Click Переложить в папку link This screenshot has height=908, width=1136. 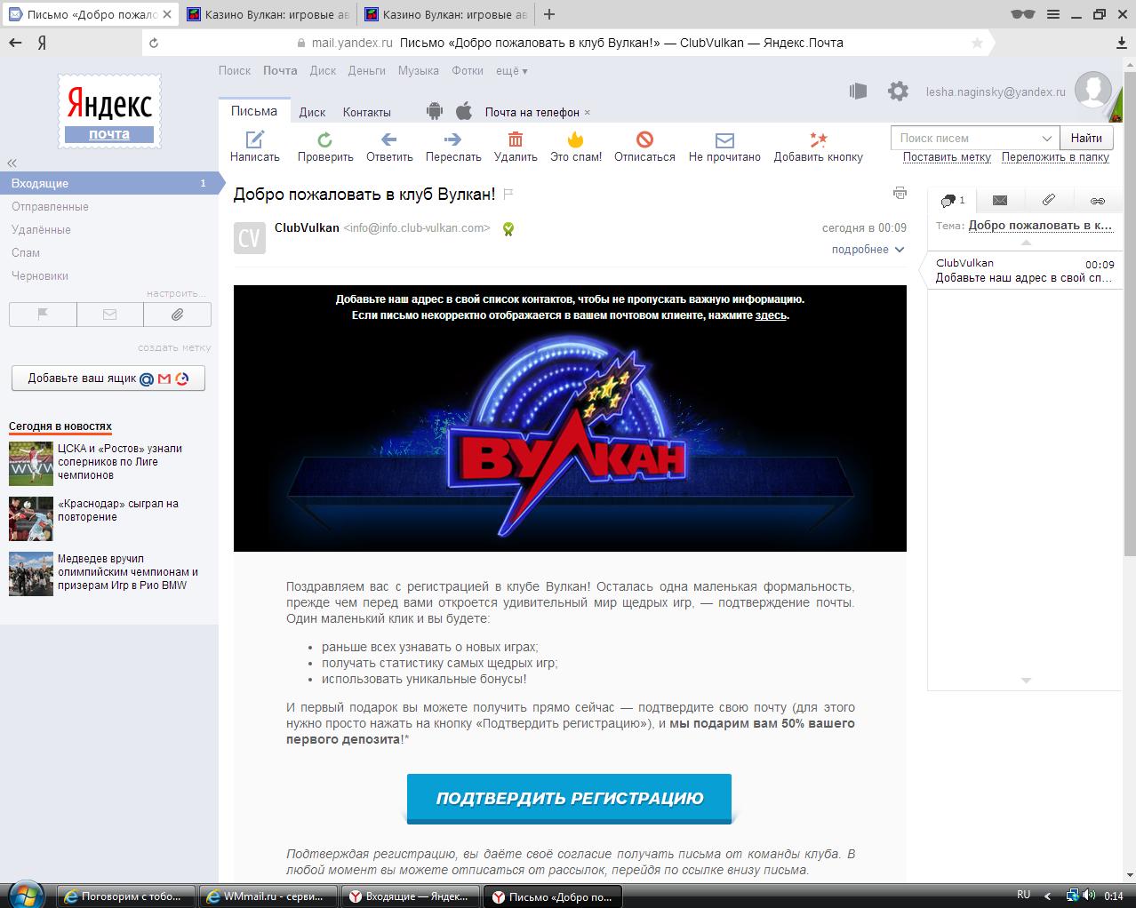pyautogui.click(x=1055, y=157)
